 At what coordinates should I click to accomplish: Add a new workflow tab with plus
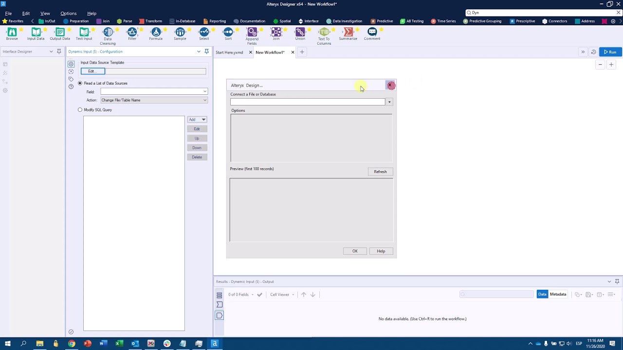click(302, 52)
